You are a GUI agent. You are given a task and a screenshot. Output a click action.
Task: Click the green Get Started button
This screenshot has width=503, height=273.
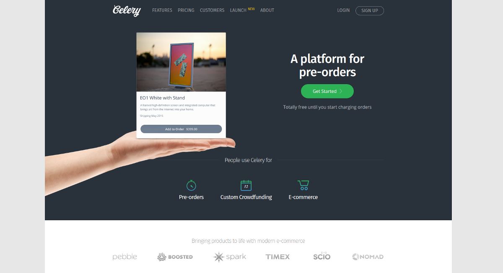click(x=327, y=91)
